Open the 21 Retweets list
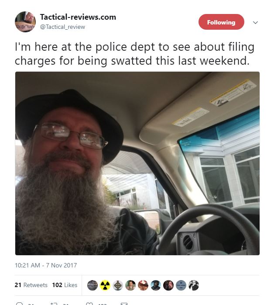274x305 pixels. 31,285
